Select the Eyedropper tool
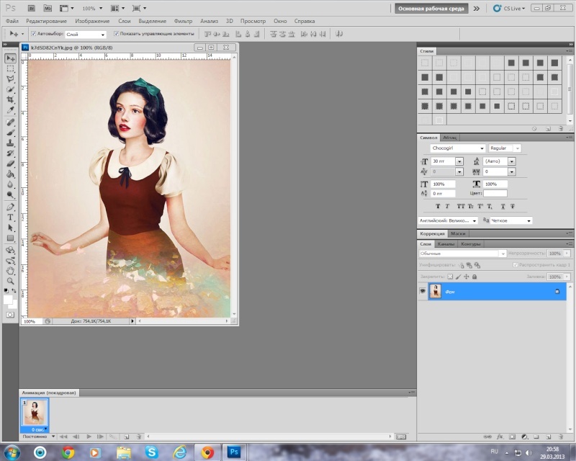This screenshot has width=576, height=461. 10,110
